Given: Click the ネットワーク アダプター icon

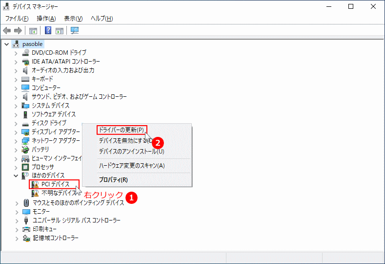Looking at the screenshot, I should [x=25, y=141].
